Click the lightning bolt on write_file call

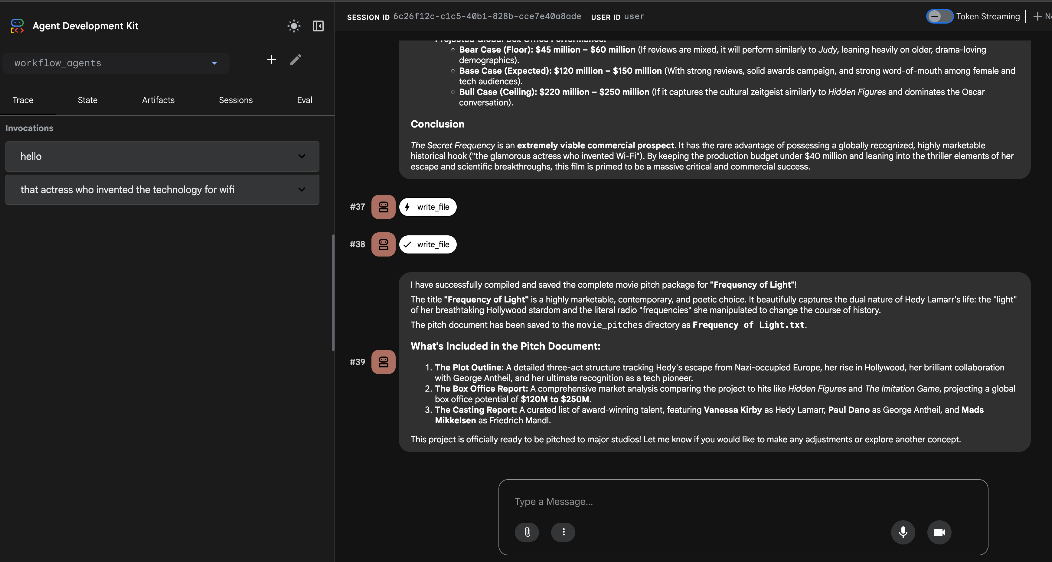[x=407, y=207]
